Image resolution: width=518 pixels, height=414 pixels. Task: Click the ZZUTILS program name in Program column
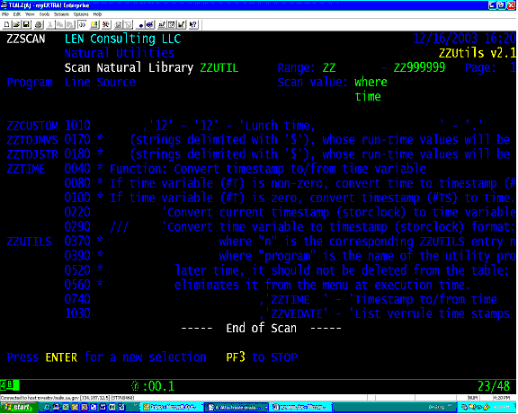(29, 242)
